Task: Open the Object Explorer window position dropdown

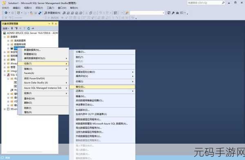Action: (x=49, y=24)
